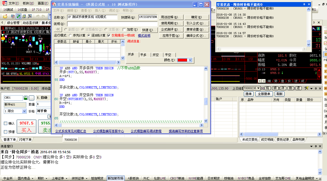Switch to the 闪电下单 tab
Image resolution: width=327 pixels, height=181 pixels.
point(25,139)
